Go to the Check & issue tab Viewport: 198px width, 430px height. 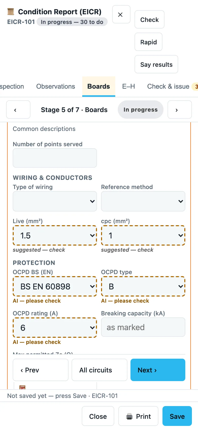point(168,86)
